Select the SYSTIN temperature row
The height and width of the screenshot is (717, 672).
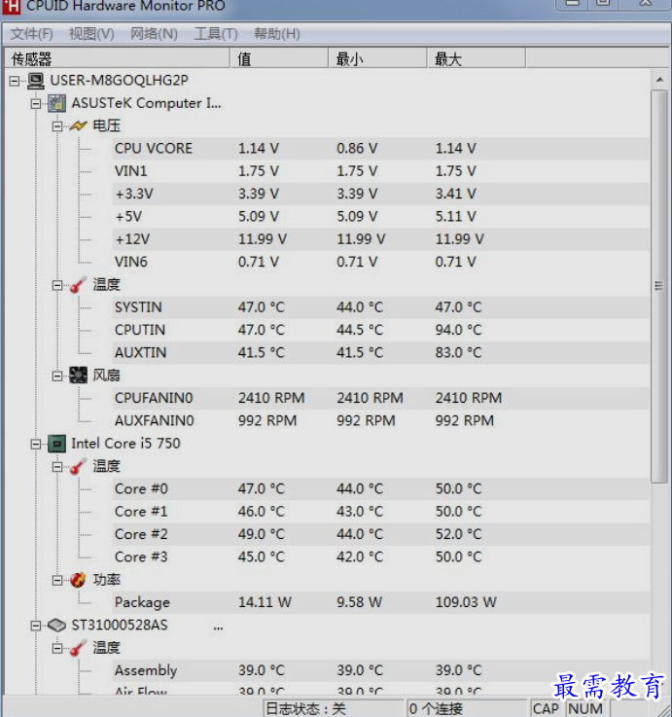click(x=381, y=307)
